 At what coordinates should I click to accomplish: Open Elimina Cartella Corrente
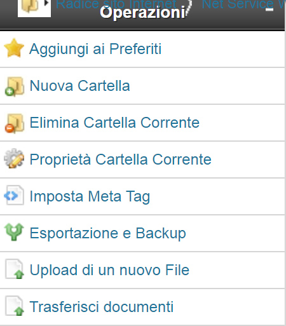coord(114,123)
